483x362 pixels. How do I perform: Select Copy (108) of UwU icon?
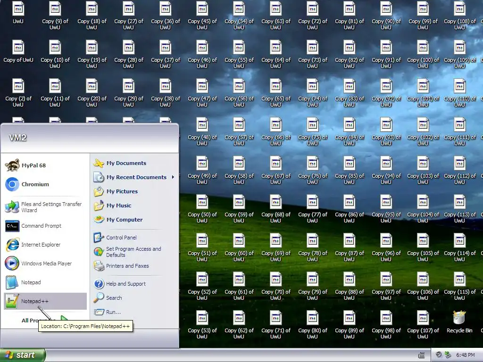tap(459, 16)
